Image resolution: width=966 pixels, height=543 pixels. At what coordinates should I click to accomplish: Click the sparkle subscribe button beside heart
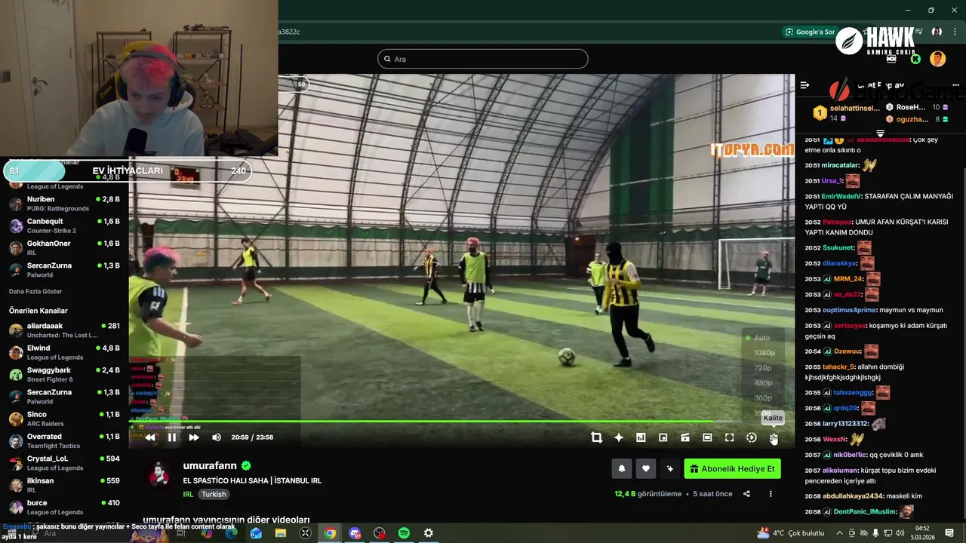tap(669, 468)
